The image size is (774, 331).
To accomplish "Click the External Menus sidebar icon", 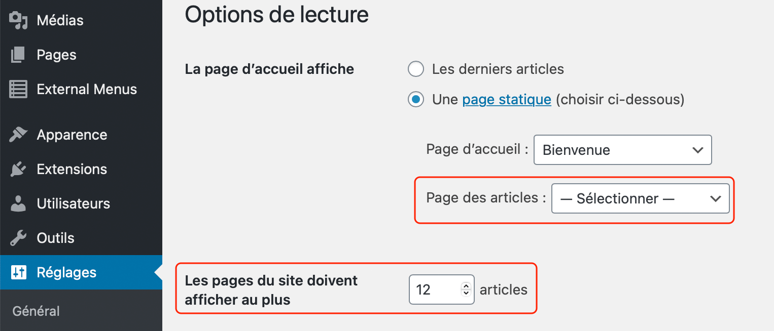I will pos(17,89).
